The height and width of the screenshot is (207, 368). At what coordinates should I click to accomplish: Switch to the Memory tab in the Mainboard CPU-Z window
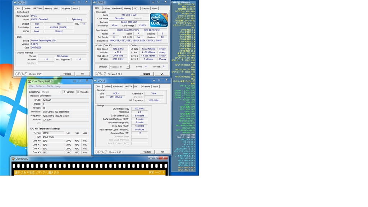[x=48, y=9]
